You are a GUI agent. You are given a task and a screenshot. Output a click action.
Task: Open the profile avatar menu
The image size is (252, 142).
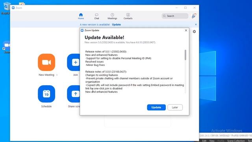point(194,16)
